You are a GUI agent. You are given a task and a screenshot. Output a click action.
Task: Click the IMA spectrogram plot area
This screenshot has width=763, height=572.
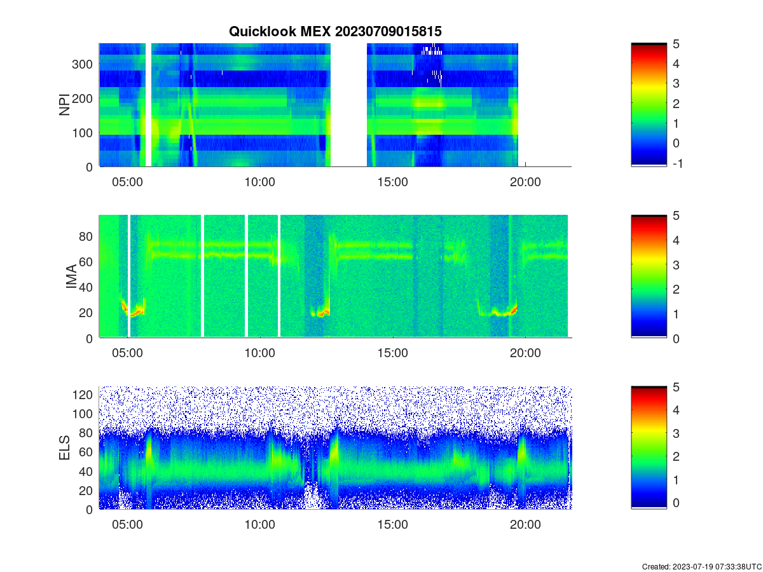(335, 276)
